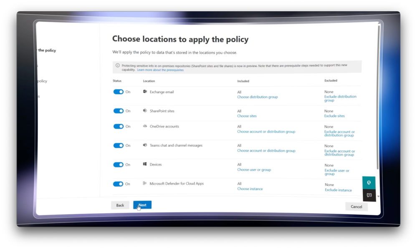Image resolution: width=417 pixels, height=249 pixels.
Task: Click the Location column header
Action: pyautogui.click(x=149, y=81)
